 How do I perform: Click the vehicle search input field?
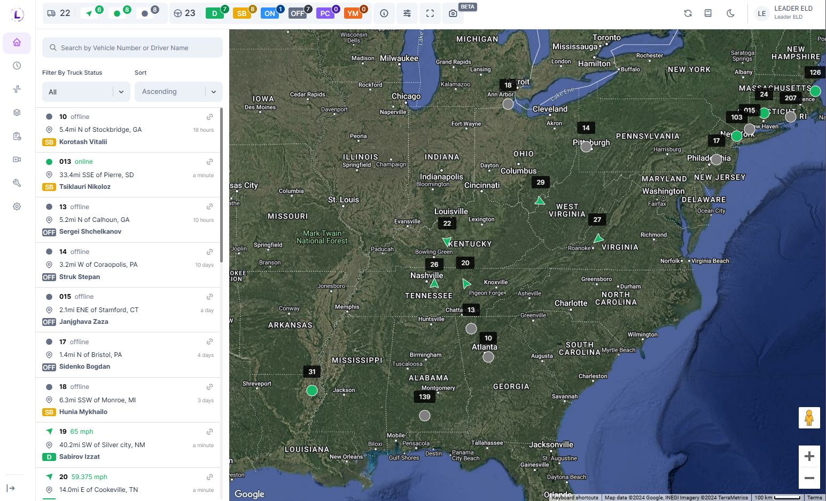[133, 47]
